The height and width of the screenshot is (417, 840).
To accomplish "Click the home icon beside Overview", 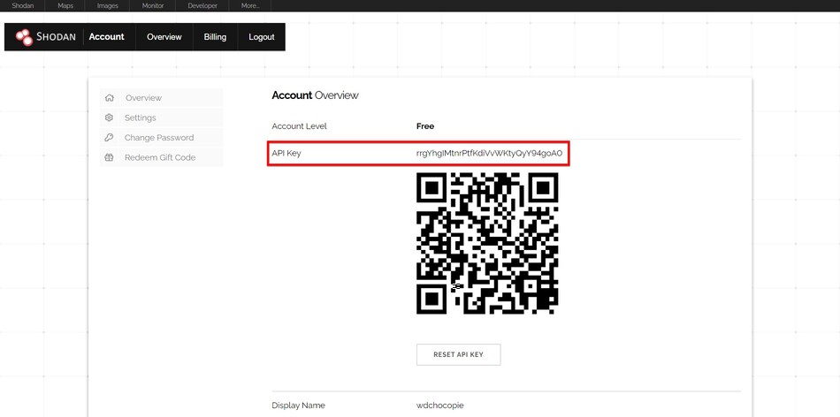I will [110, 98].
